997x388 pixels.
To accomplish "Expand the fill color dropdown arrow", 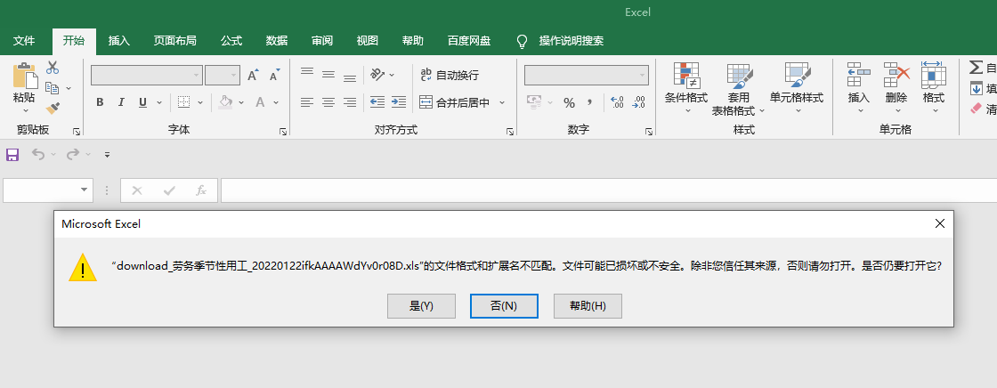I will 241,101.
